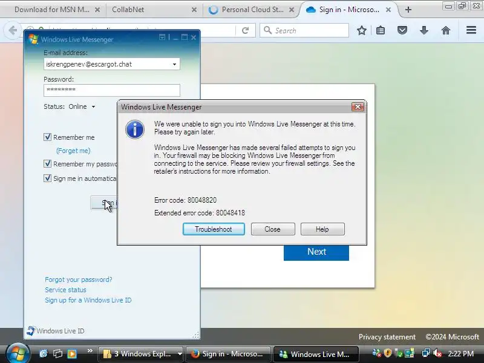Expand the Quick Launch chevron
484x363 pixels.
tap(90, 351)
